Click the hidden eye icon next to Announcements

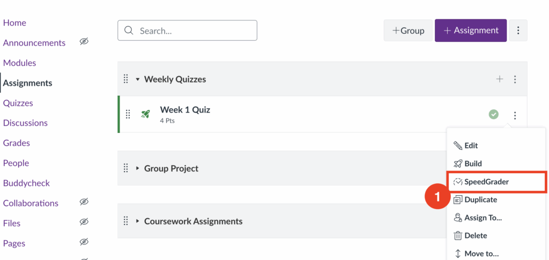[x=84, y=42]
